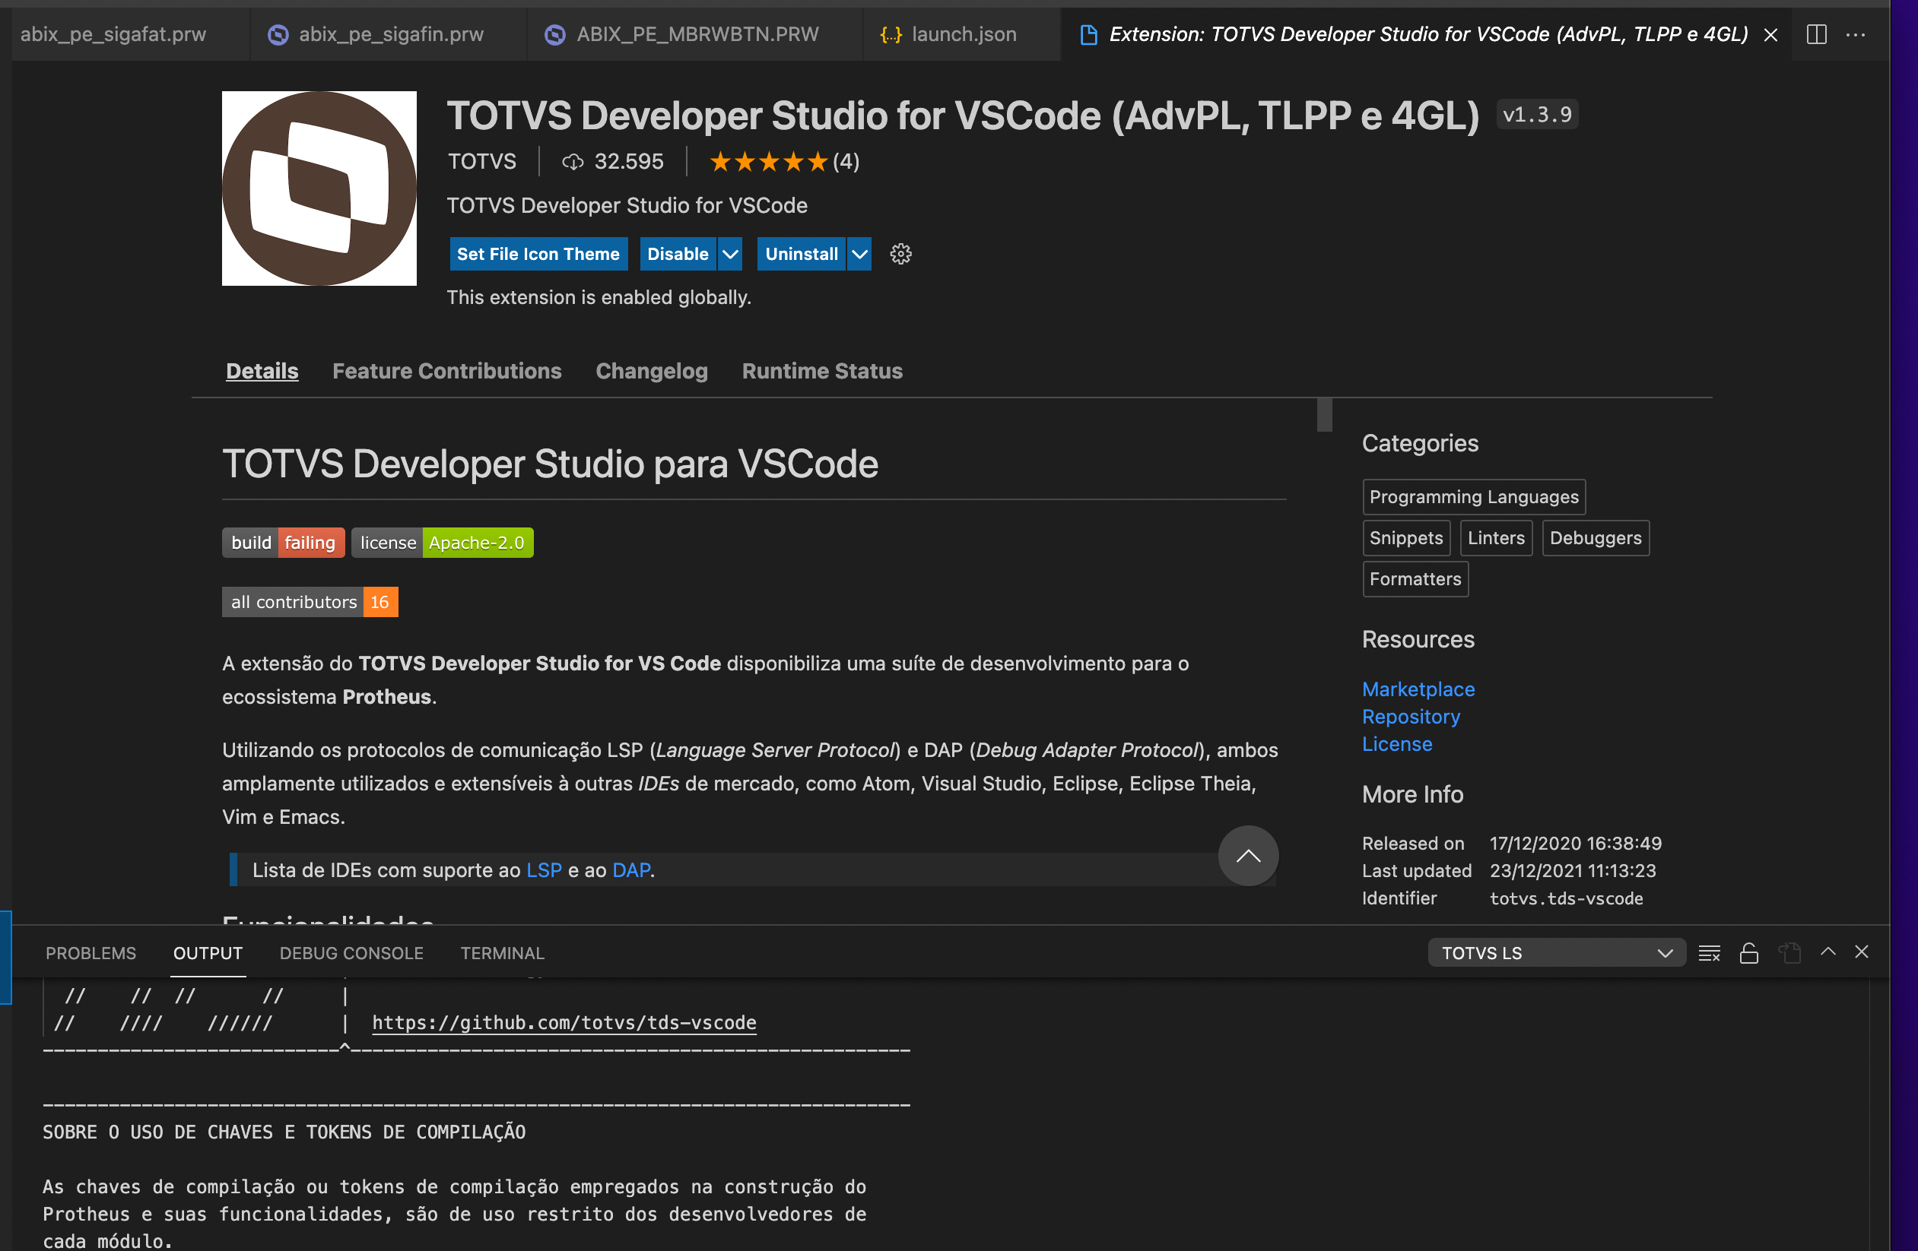Maximize the panel with chevron icon
The width and height of the screenshot is (1918, 1251).
coord(1827,952)
